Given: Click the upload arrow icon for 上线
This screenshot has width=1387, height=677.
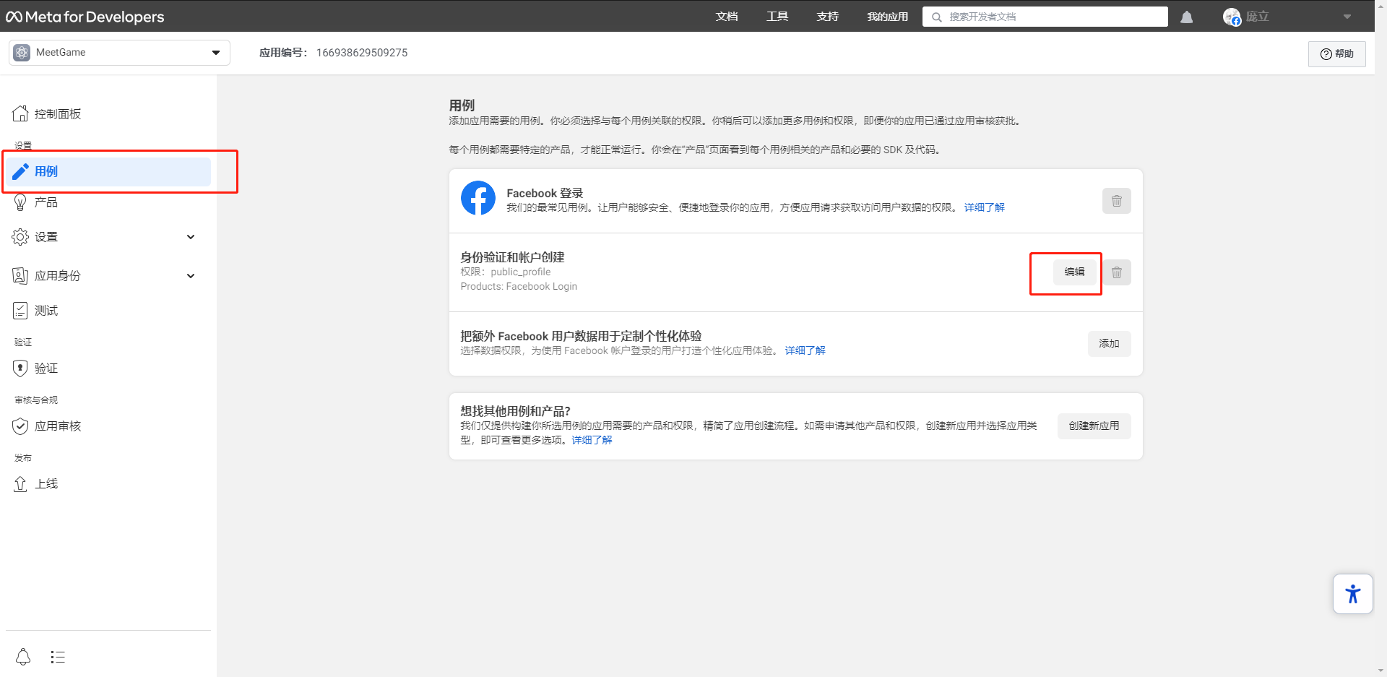Looking at the screenshot, I should pyautogui.click(x=20, y=484).
